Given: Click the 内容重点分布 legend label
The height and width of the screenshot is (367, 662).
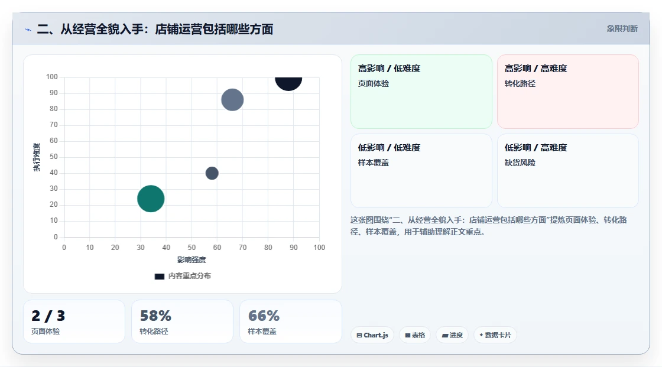Looking at the screenshot, I should pyautogui.click(x=190, y=276).
